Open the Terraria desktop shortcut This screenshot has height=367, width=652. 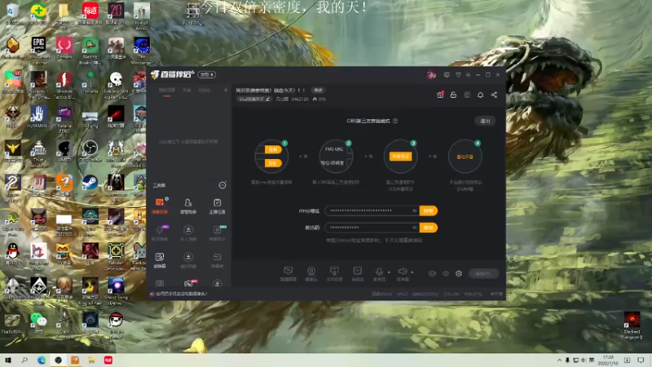[90, 82]
